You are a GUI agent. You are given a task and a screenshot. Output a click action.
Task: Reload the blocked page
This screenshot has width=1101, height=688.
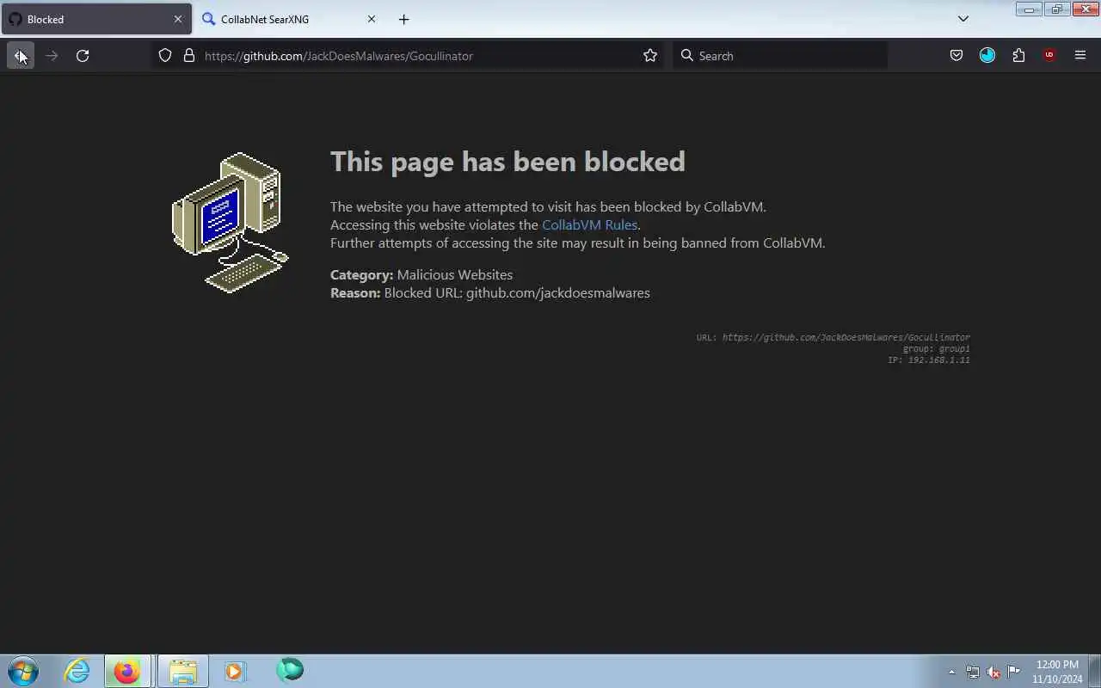(x=83, y=56)
